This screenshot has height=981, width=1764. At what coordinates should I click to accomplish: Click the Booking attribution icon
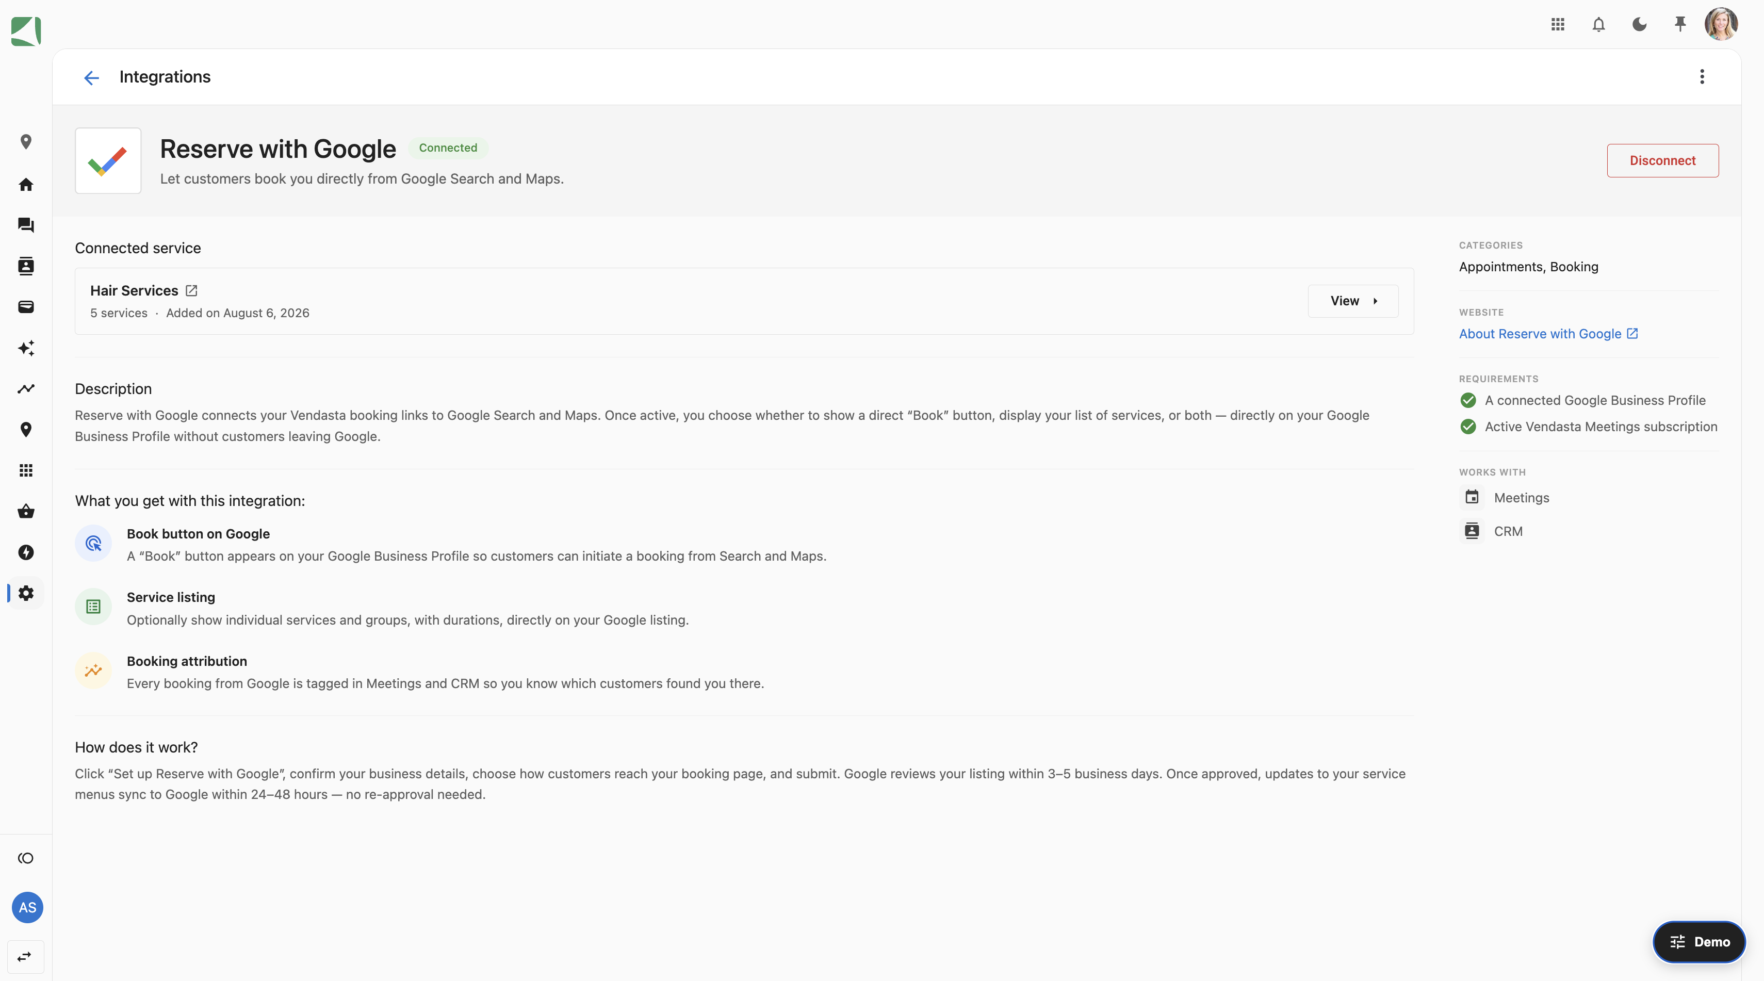(x=93, y=671)
